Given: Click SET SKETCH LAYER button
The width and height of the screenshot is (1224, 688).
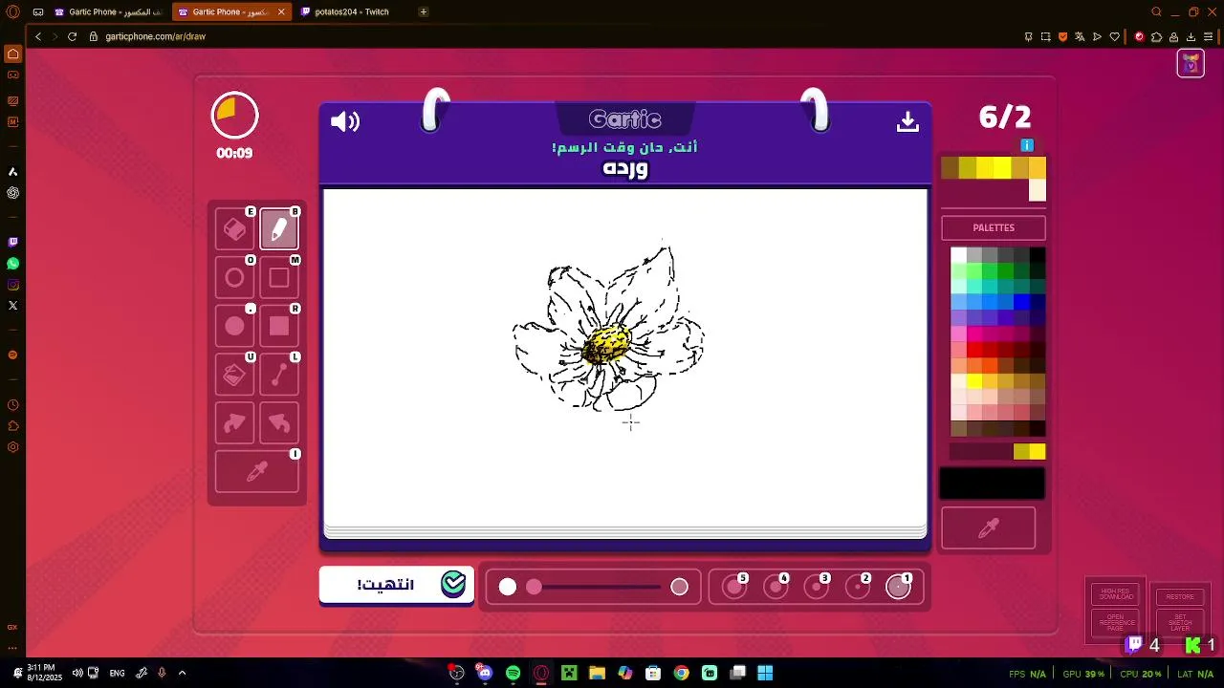Looking at the screenshot, I should (1180, 623).
